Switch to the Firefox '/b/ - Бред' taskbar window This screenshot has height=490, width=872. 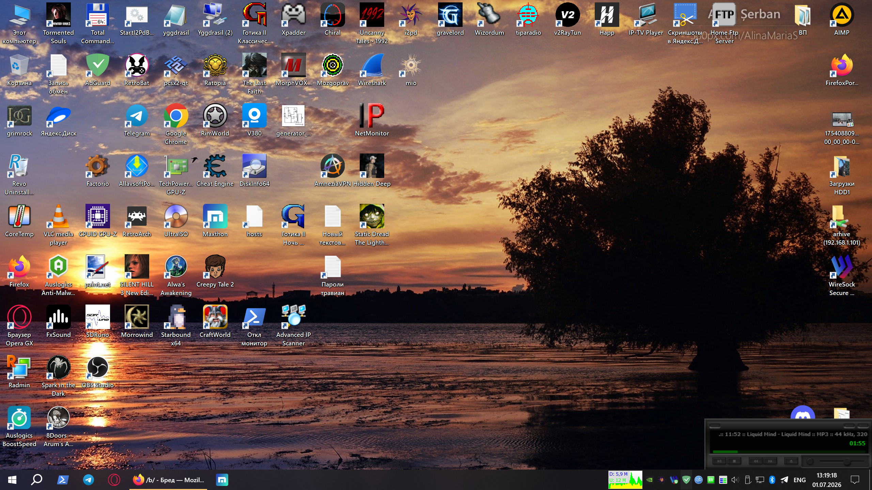tap(168, 480)
